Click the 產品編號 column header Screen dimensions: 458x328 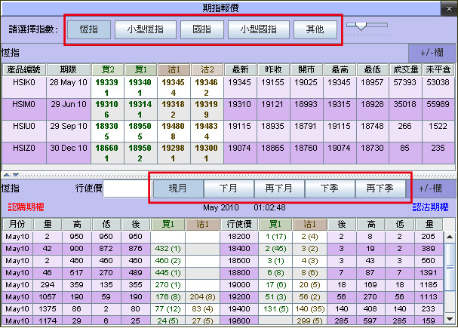24,69
